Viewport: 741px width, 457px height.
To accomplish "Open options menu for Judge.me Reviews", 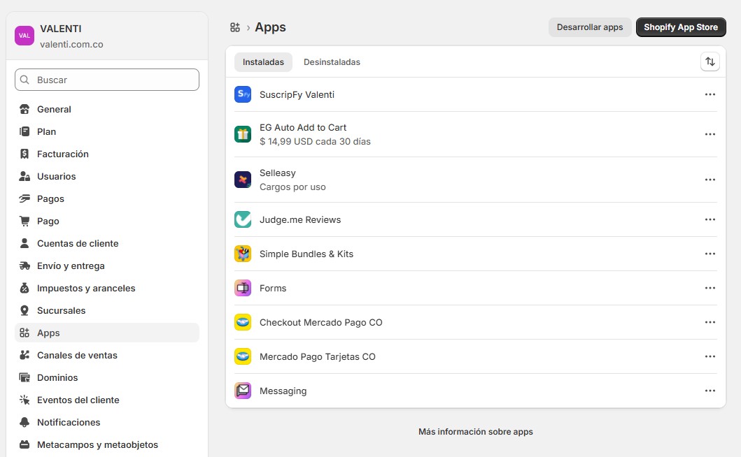I will coord(710,219).
